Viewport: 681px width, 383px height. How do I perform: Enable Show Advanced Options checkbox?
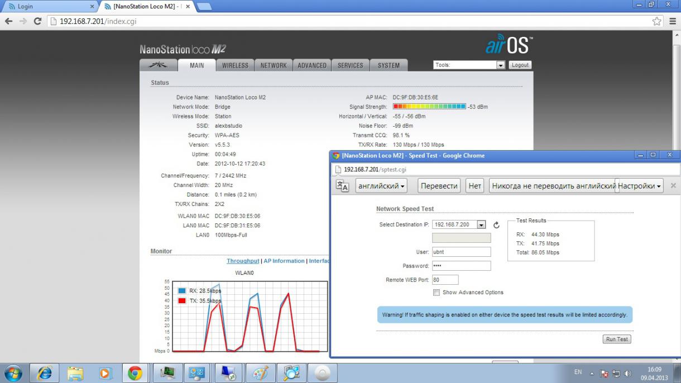tap(437, 293)
